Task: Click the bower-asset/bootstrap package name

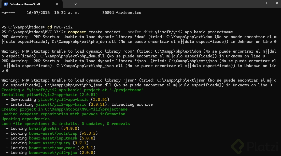Action: pyautogui.click(x=53, y=133)
